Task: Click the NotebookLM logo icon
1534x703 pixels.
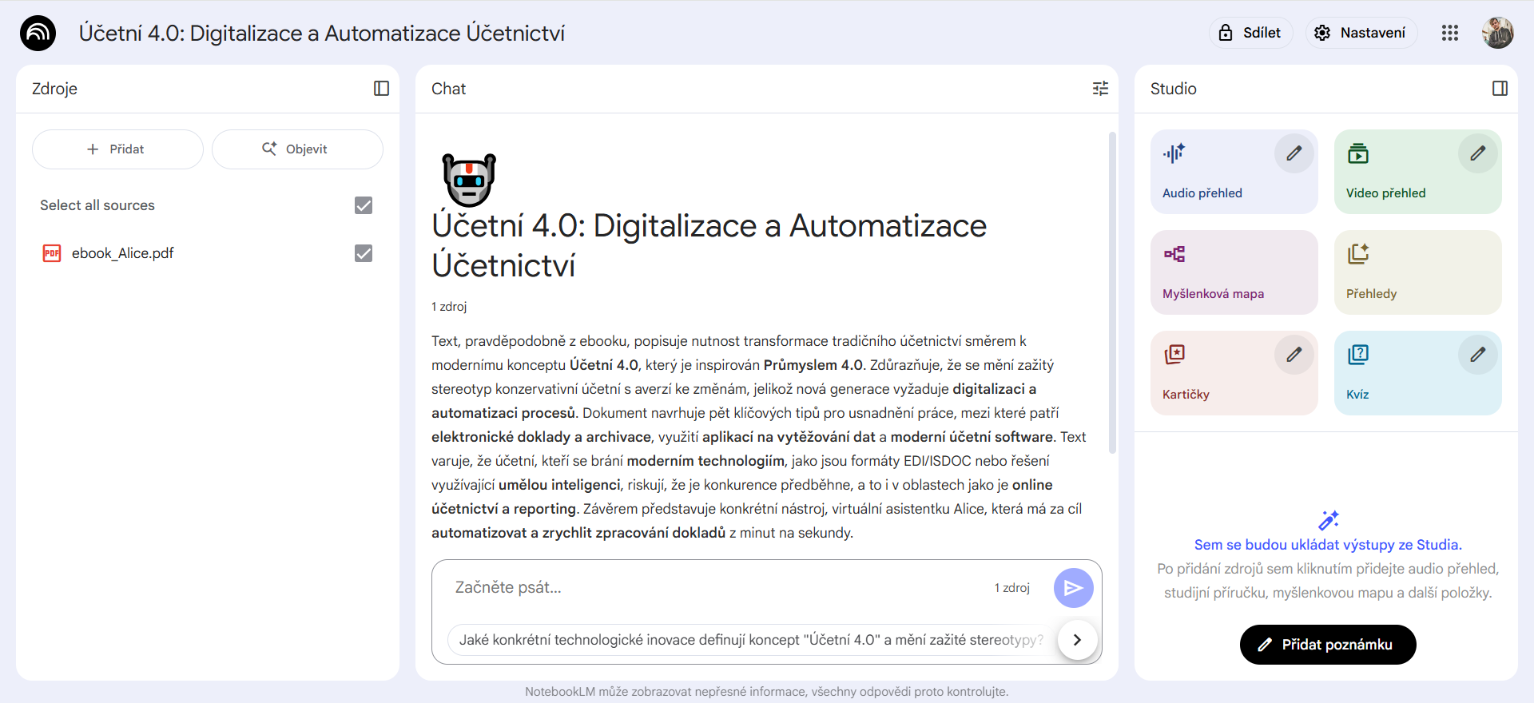Action: click(x=38, y=34)
